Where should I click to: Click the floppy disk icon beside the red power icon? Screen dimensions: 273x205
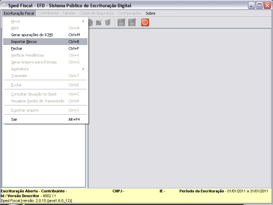tap(132, 22)
